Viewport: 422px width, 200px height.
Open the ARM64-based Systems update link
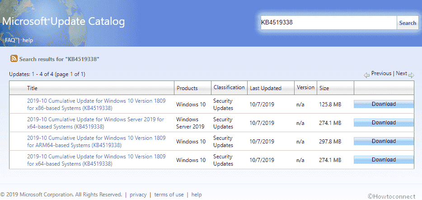[96, 142]
